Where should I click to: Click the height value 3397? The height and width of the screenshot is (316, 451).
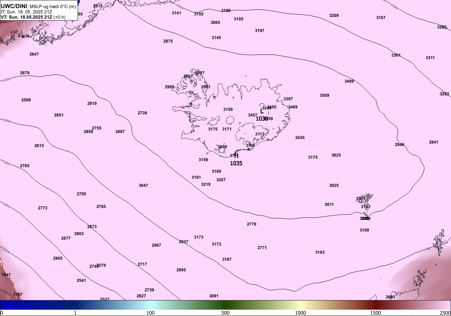[x=288, y=99]
